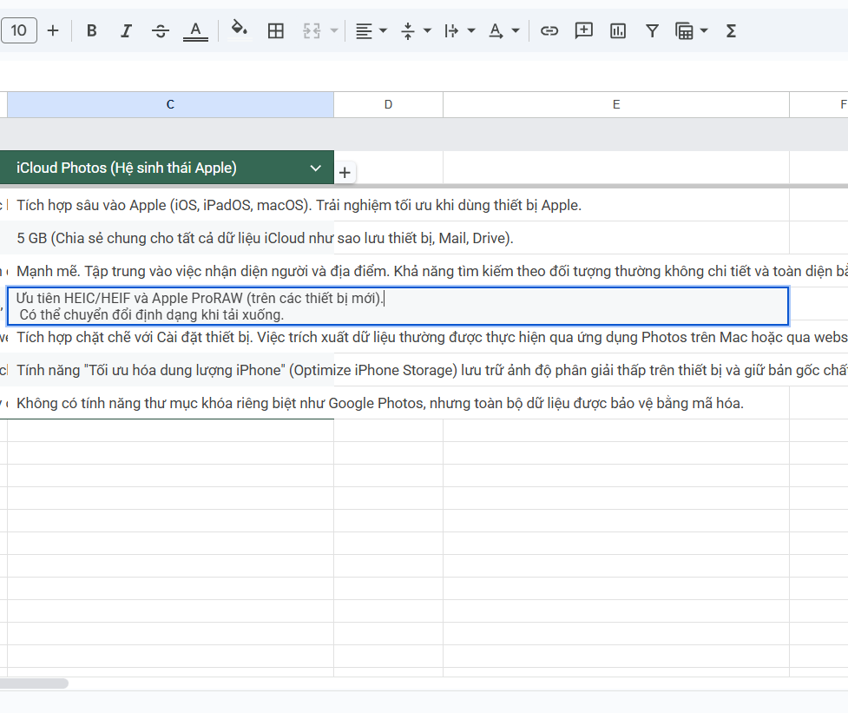The image size is (848, 713).
Task: Click the merge cells icon
Action: [x=312, y=31]
